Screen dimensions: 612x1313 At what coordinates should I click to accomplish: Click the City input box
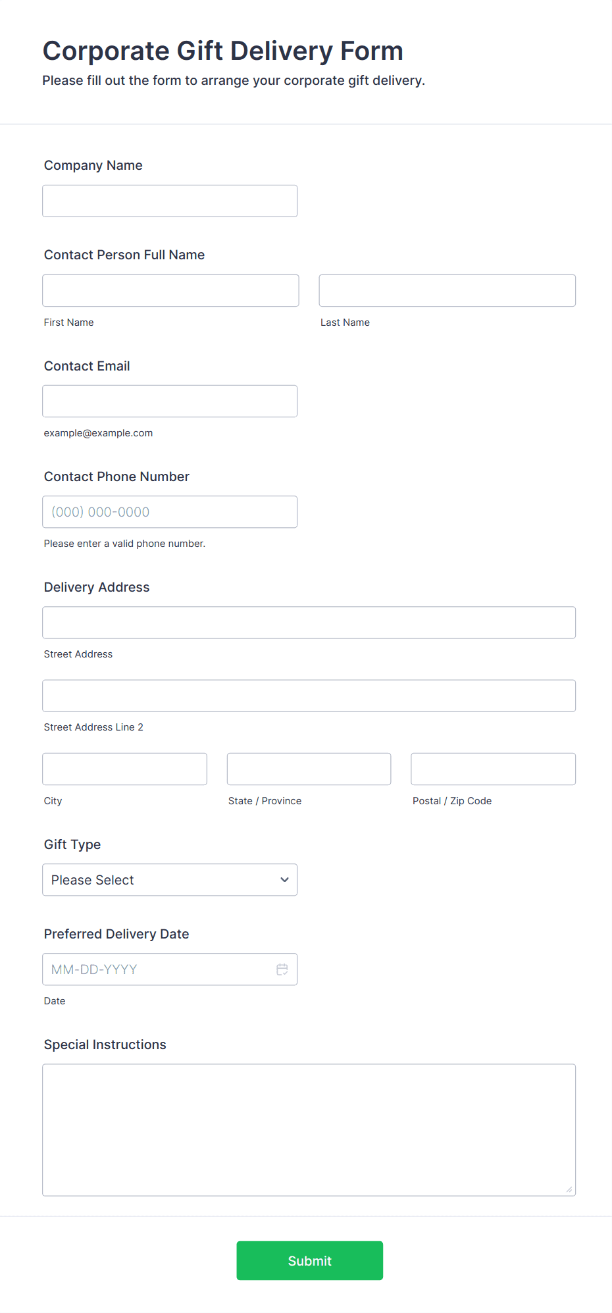tap(124, 769)
